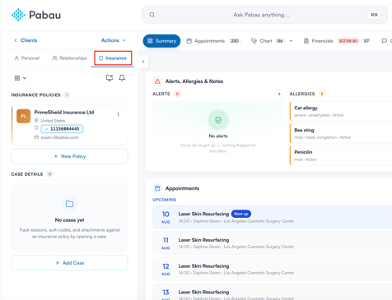Click the search magnifier icon
The height and width of the screenshot is (300, 392).
coord(152,15)
